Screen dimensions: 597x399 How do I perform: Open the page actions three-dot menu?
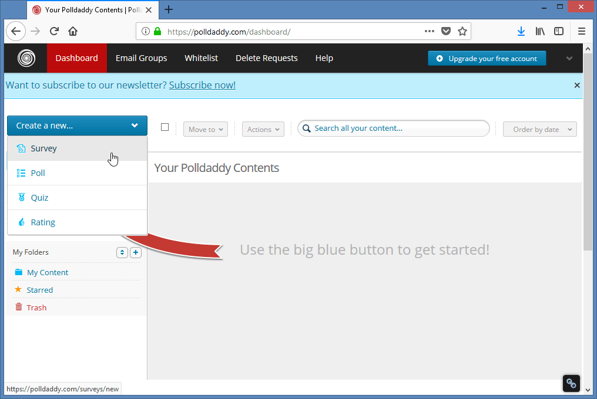[430, 31]
